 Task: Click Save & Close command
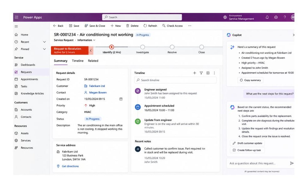pyautogui.click(x=95, y=26)
